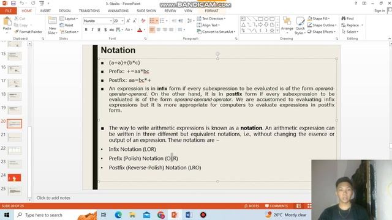The image size is (392, 220).
Task: Toggle Italic formatting
Action: 92,30
